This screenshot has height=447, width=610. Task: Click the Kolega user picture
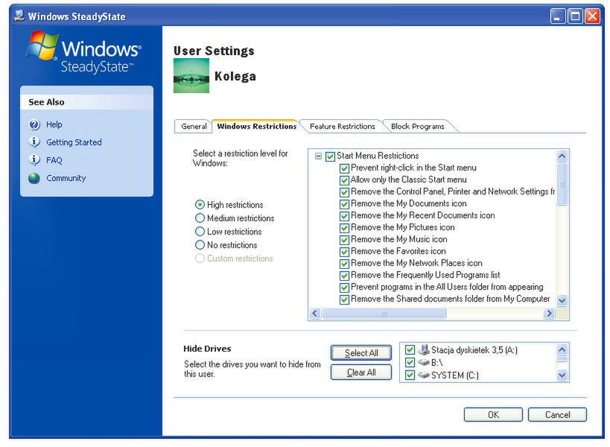[191, 76]
